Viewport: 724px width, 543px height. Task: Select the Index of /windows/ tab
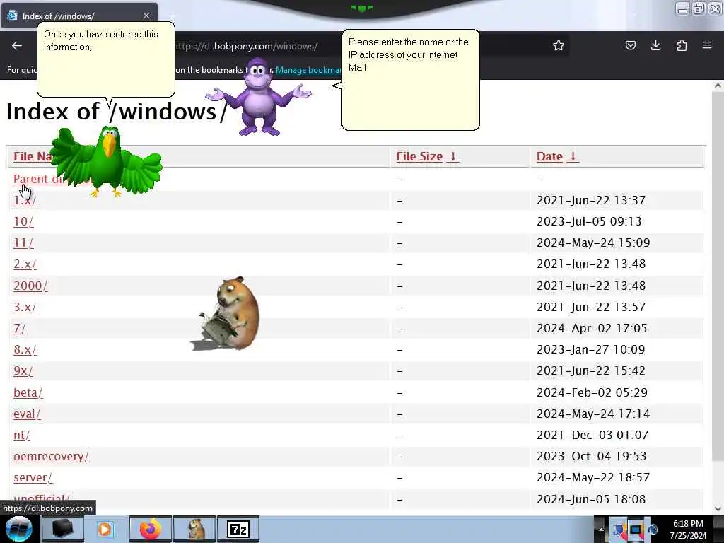(x=79, y=16)
